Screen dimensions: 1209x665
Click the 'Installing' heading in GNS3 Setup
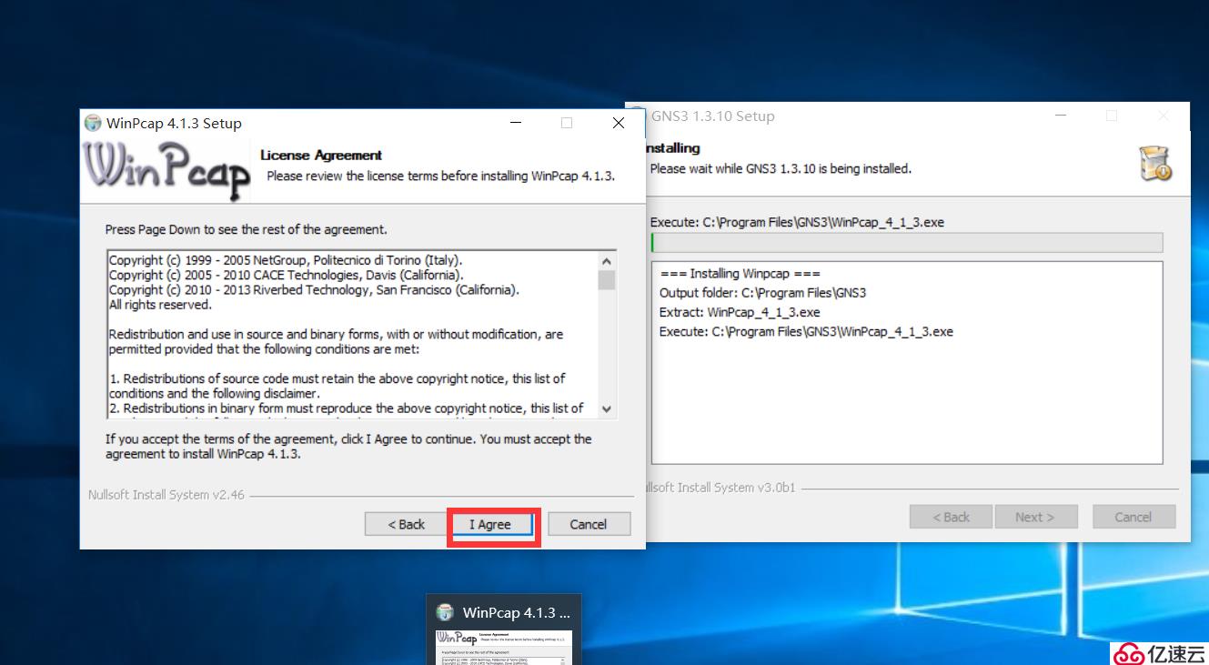point(671,147)
